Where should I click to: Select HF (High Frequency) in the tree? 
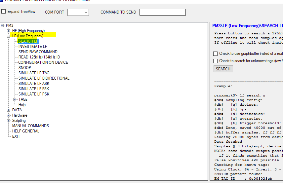pyautogui.click(x=28, y=31)
